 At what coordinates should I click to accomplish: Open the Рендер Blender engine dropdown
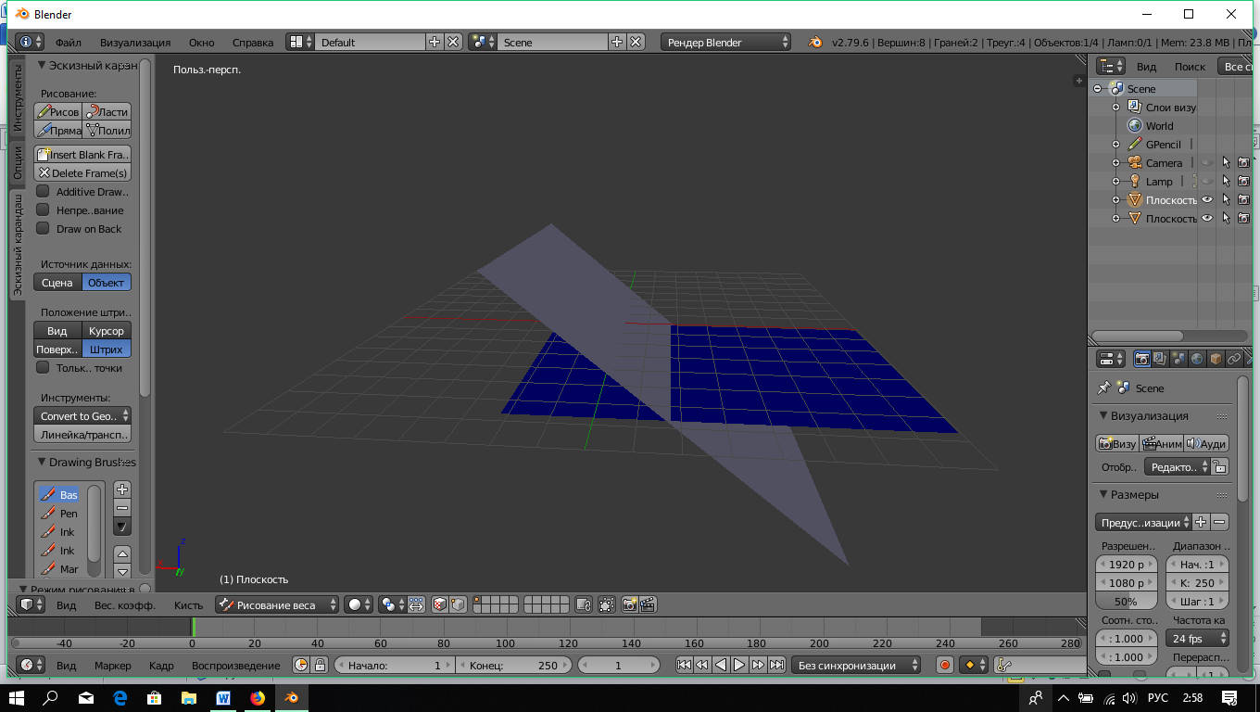click(x=726, y=43)
